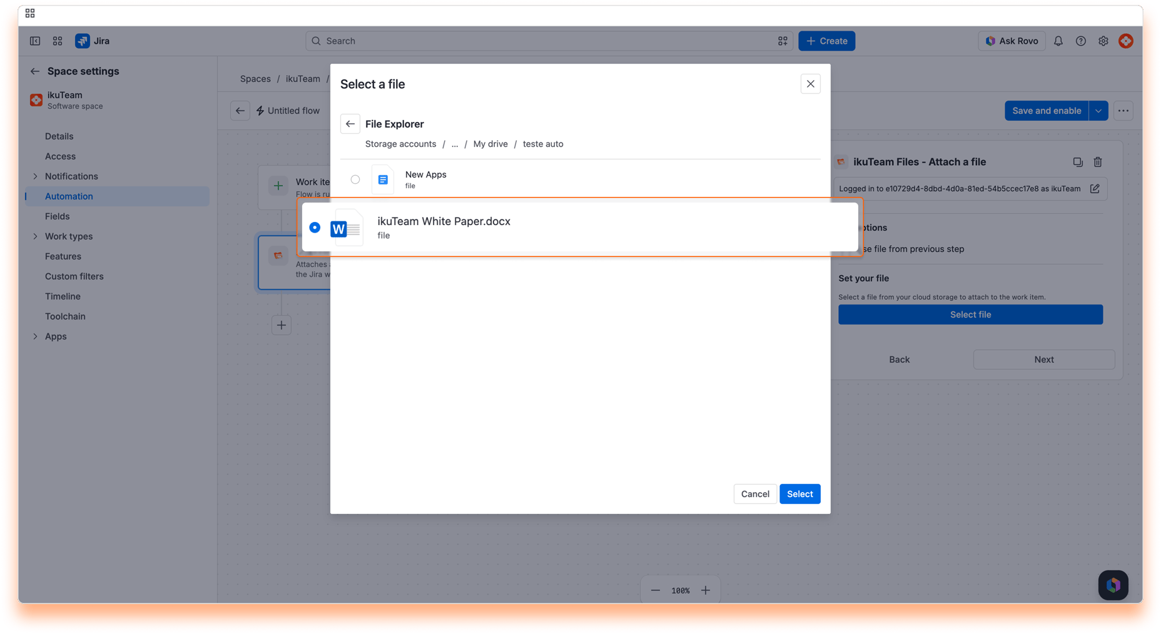Expand the Apps section

pos(35,336)
